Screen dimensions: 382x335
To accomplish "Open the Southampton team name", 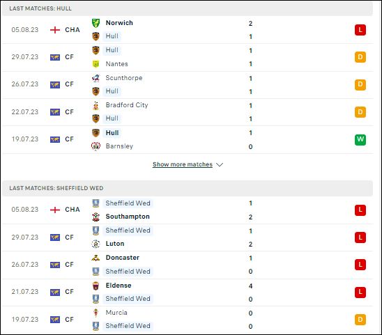I will click(128, 217).
